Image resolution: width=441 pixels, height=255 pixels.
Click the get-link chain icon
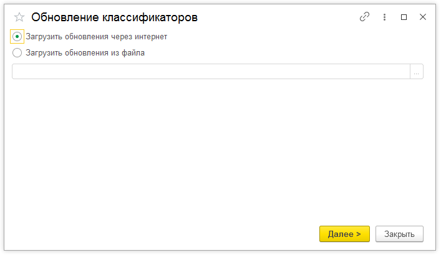(365, 17)
